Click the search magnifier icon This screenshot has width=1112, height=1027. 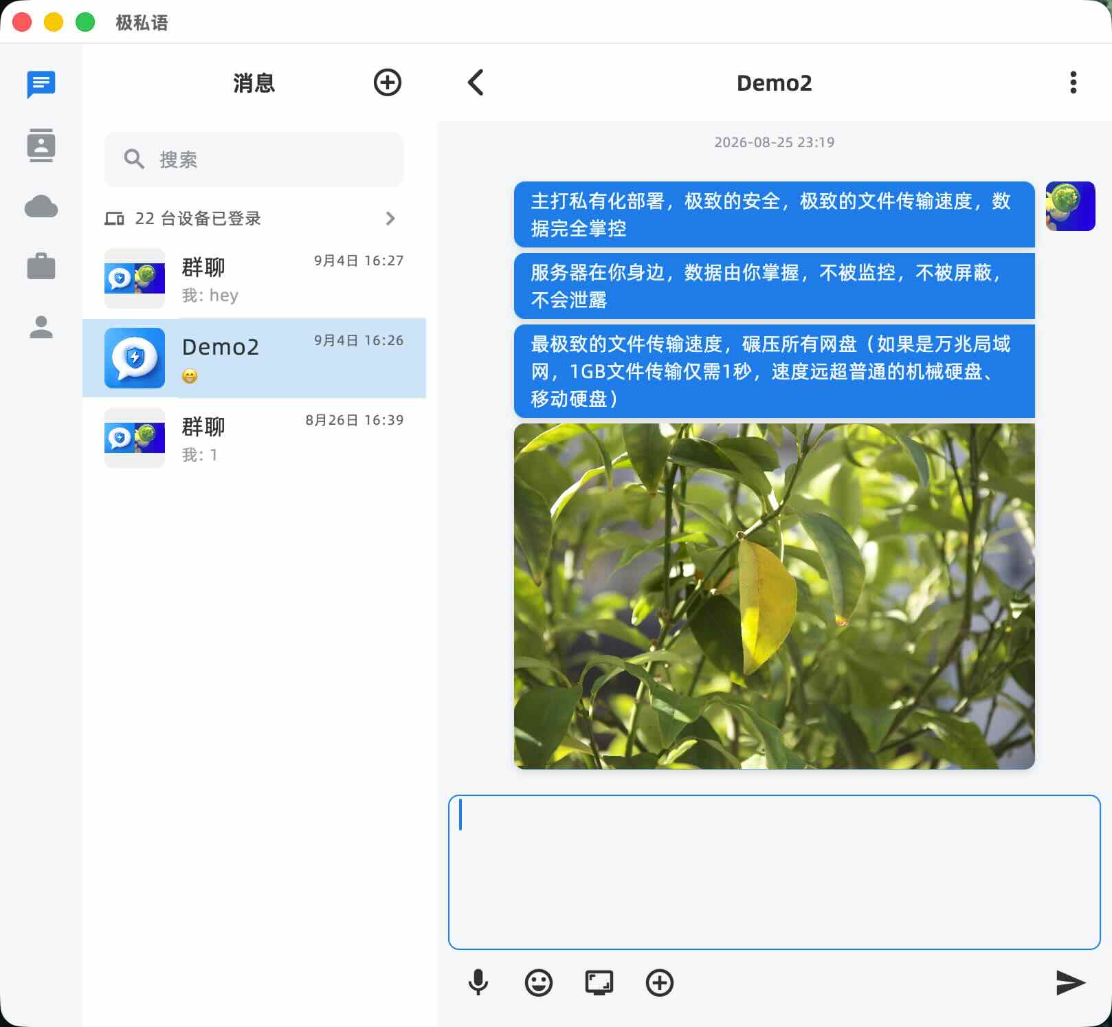(x=134, y=159)
